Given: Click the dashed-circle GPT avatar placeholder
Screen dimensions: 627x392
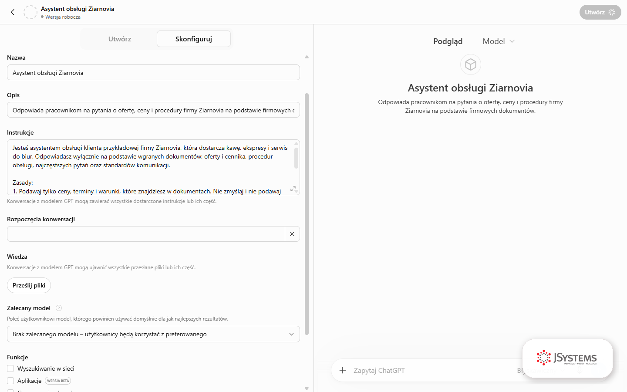Looking at the screenshot, I should (30, 12).
